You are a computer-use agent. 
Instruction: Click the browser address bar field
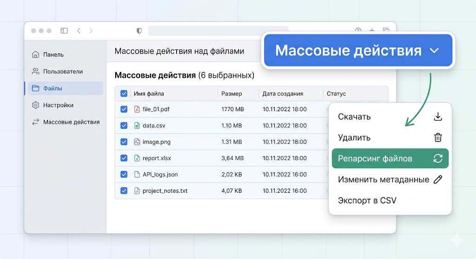point(218,31)
